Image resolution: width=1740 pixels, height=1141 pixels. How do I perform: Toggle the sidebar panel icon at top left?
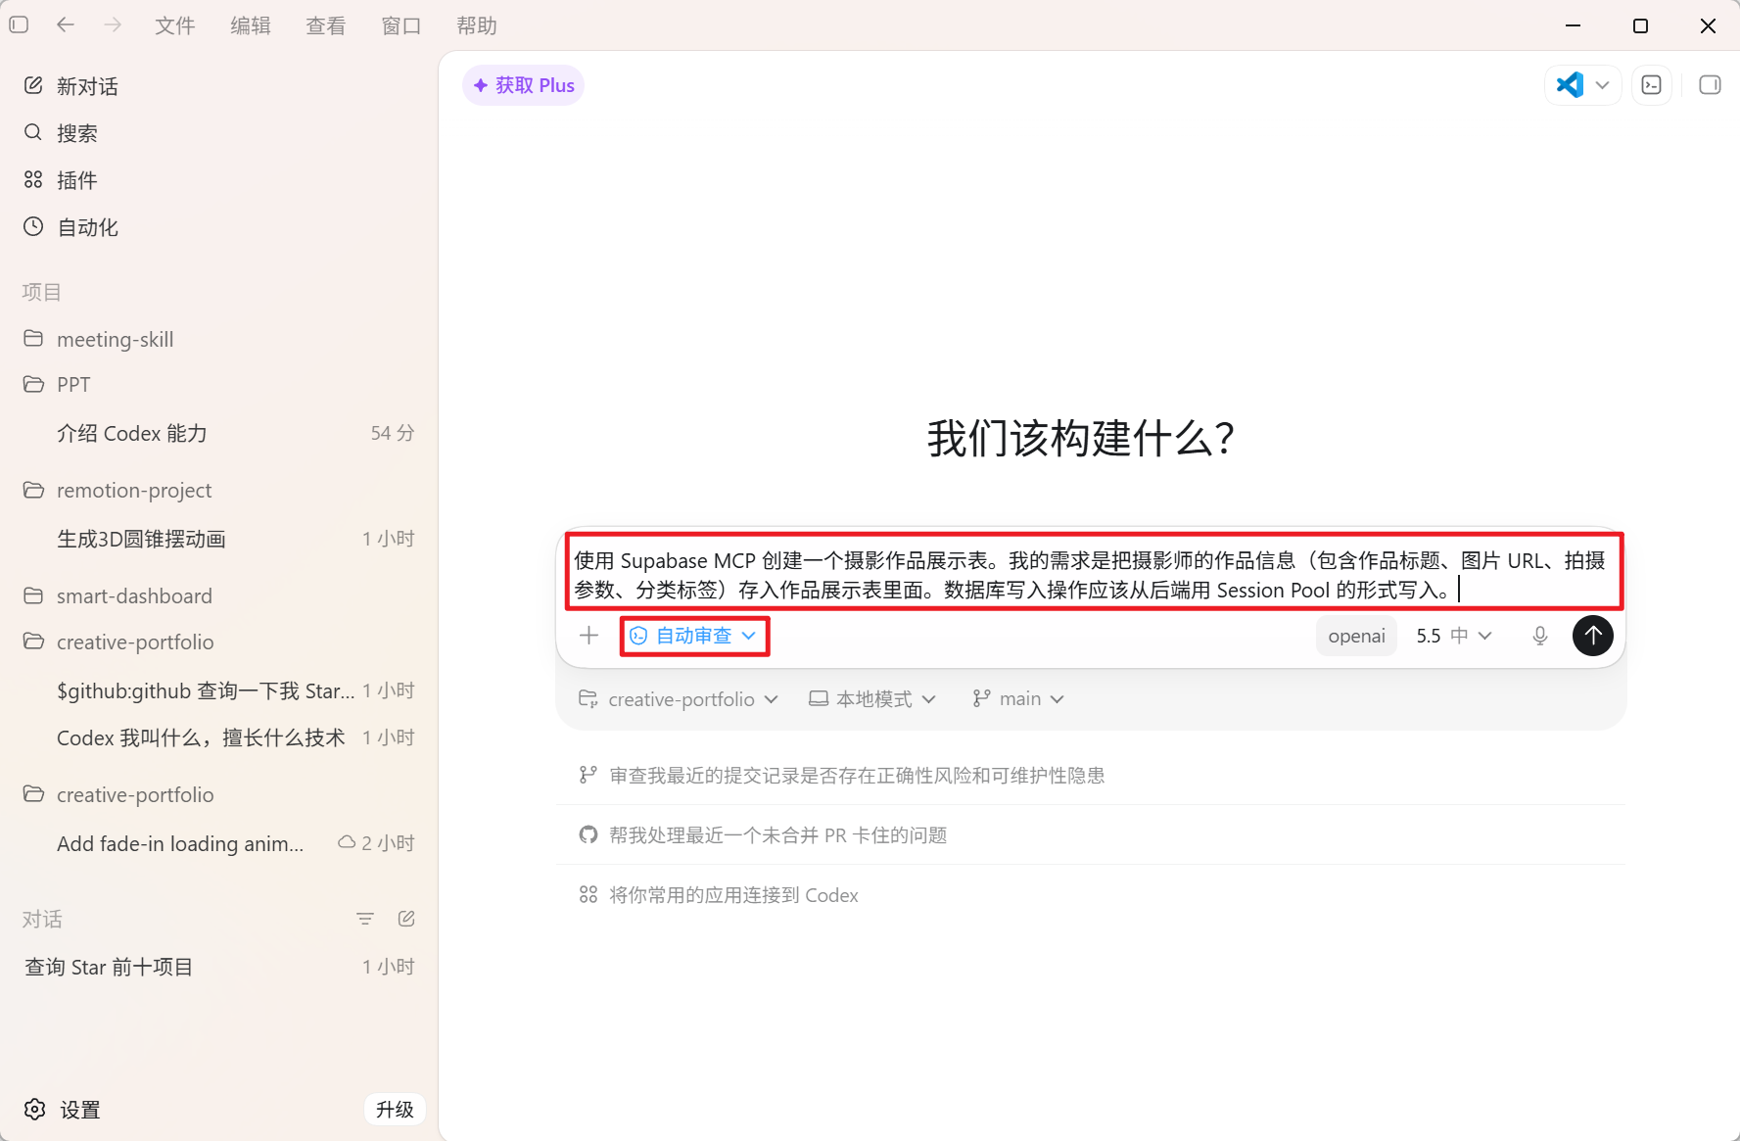tap(19, 25)
